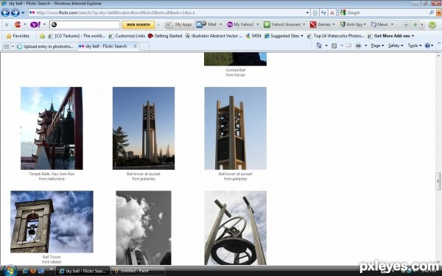Open a new blank tab
Screen dimensions: 442x276
coord(144,46)
